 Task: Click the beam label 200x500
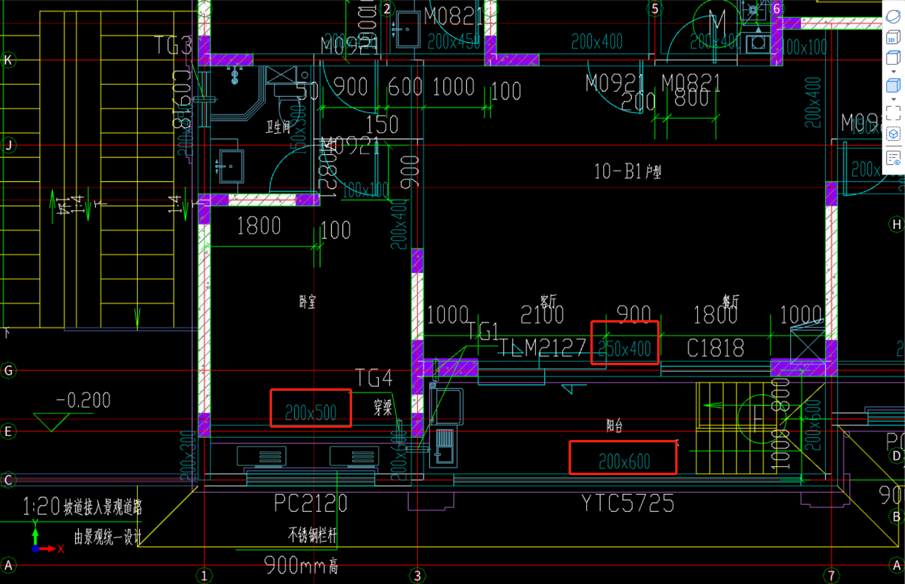311,413
